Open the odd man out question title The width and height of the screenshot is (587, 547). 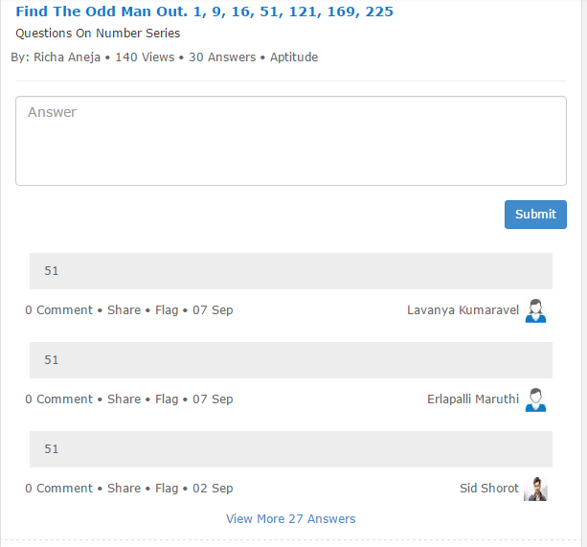[204, 11]
